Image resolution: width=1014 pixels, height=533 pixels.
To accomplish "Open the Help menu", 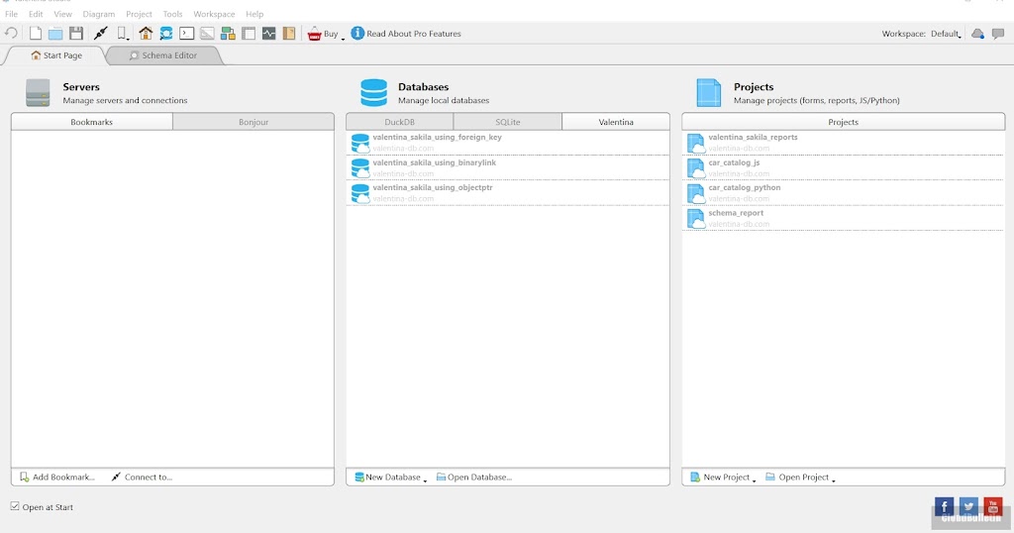I will [254, 14].
